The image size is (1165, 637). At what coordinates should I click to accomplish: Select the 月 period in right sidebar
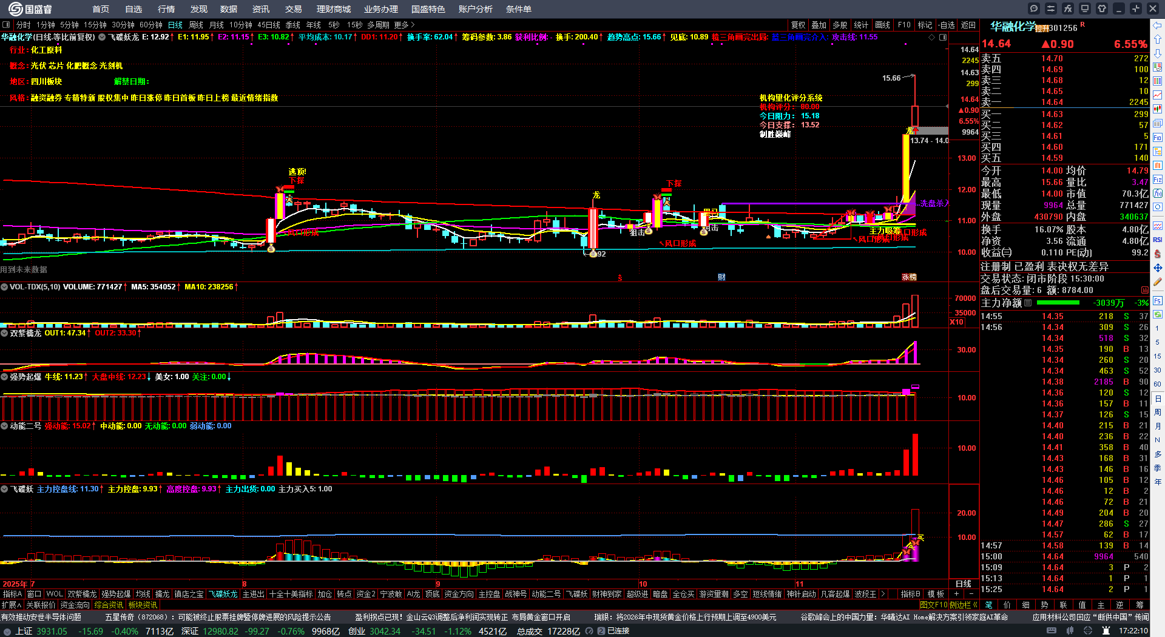1158,426
